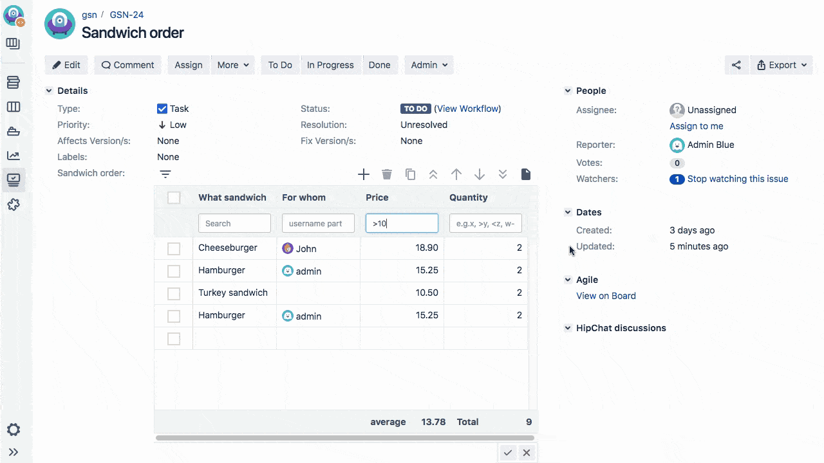Click the Assign to me link
Screen dimensions: 824x463
(696, 126)
